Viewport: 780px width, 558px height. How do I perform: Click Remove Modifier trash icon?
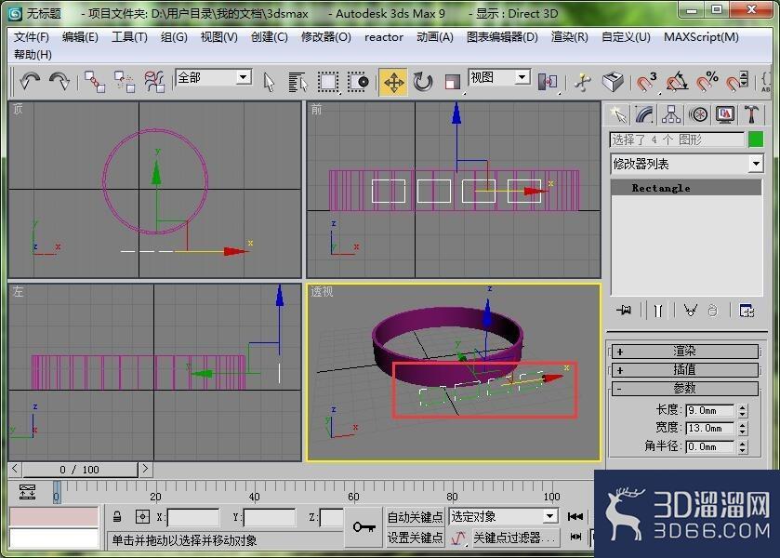(712, 311)
